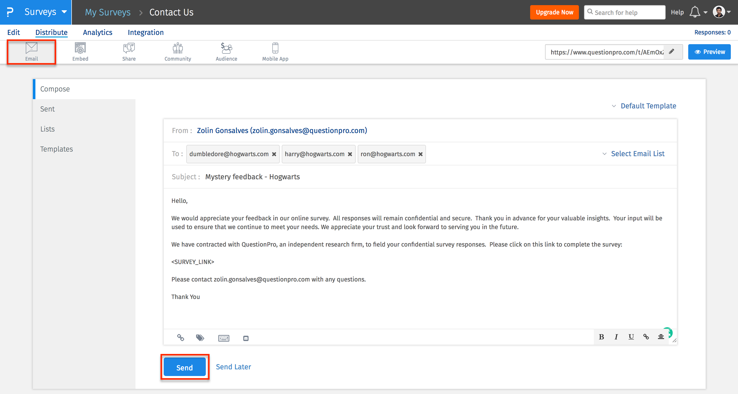Screen dimensions: 738x394
Task: Click the Send Later link
Action: click(233, 367)
